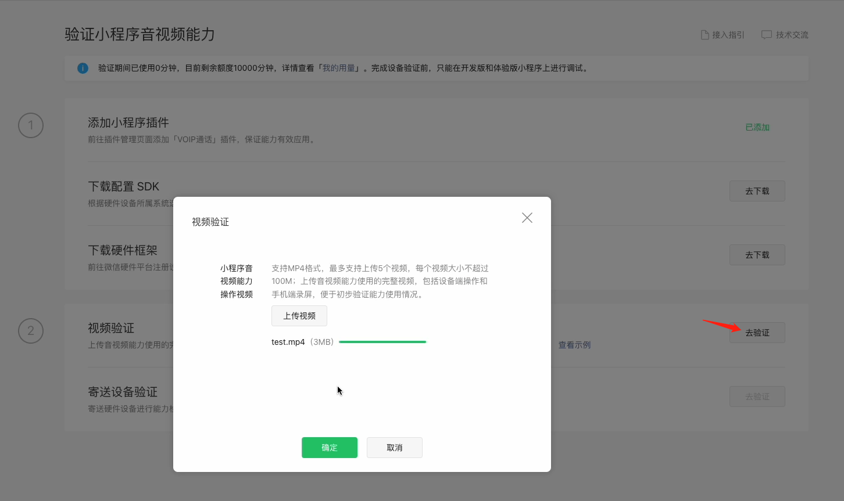
Task: Click disabled 去验证 for 寄送设备验证
Action: click(757, 397)
